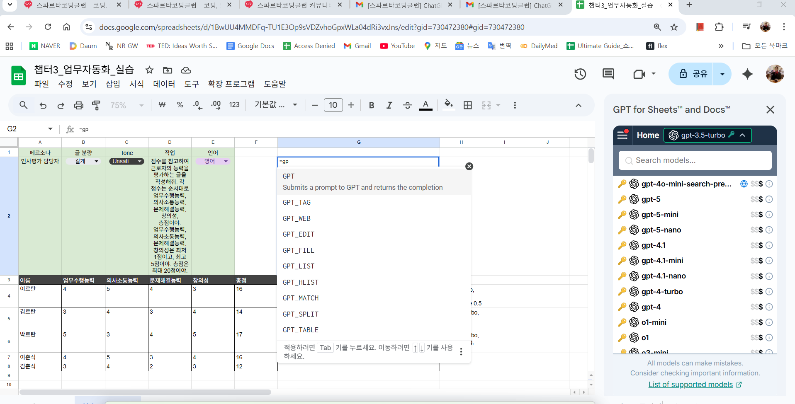Open share options dropdown arrow
Screen dimensions: 795x404
coord(722,74)
